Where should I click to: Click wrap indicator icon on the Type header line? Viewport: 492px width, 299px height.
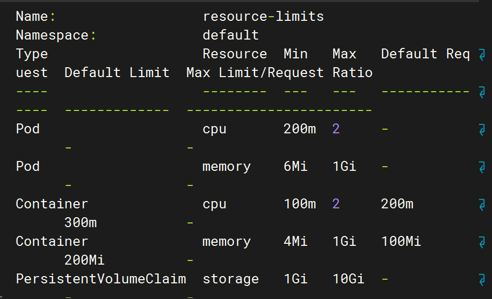click(x=481, y=54)
